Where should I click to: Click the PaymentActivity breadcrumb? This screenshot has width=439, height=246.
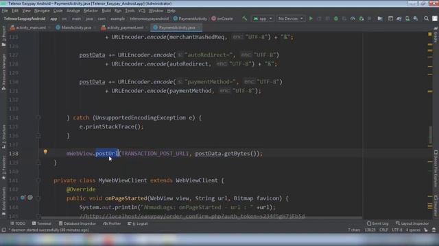point(190,18)
